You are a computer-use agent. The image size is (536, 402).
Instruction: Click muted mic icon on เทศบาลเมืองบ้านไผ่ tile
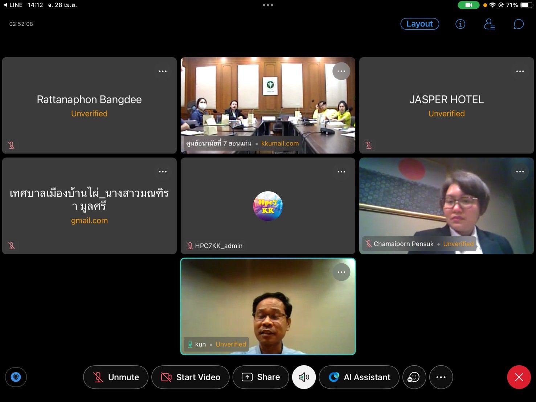click(12, 246)
